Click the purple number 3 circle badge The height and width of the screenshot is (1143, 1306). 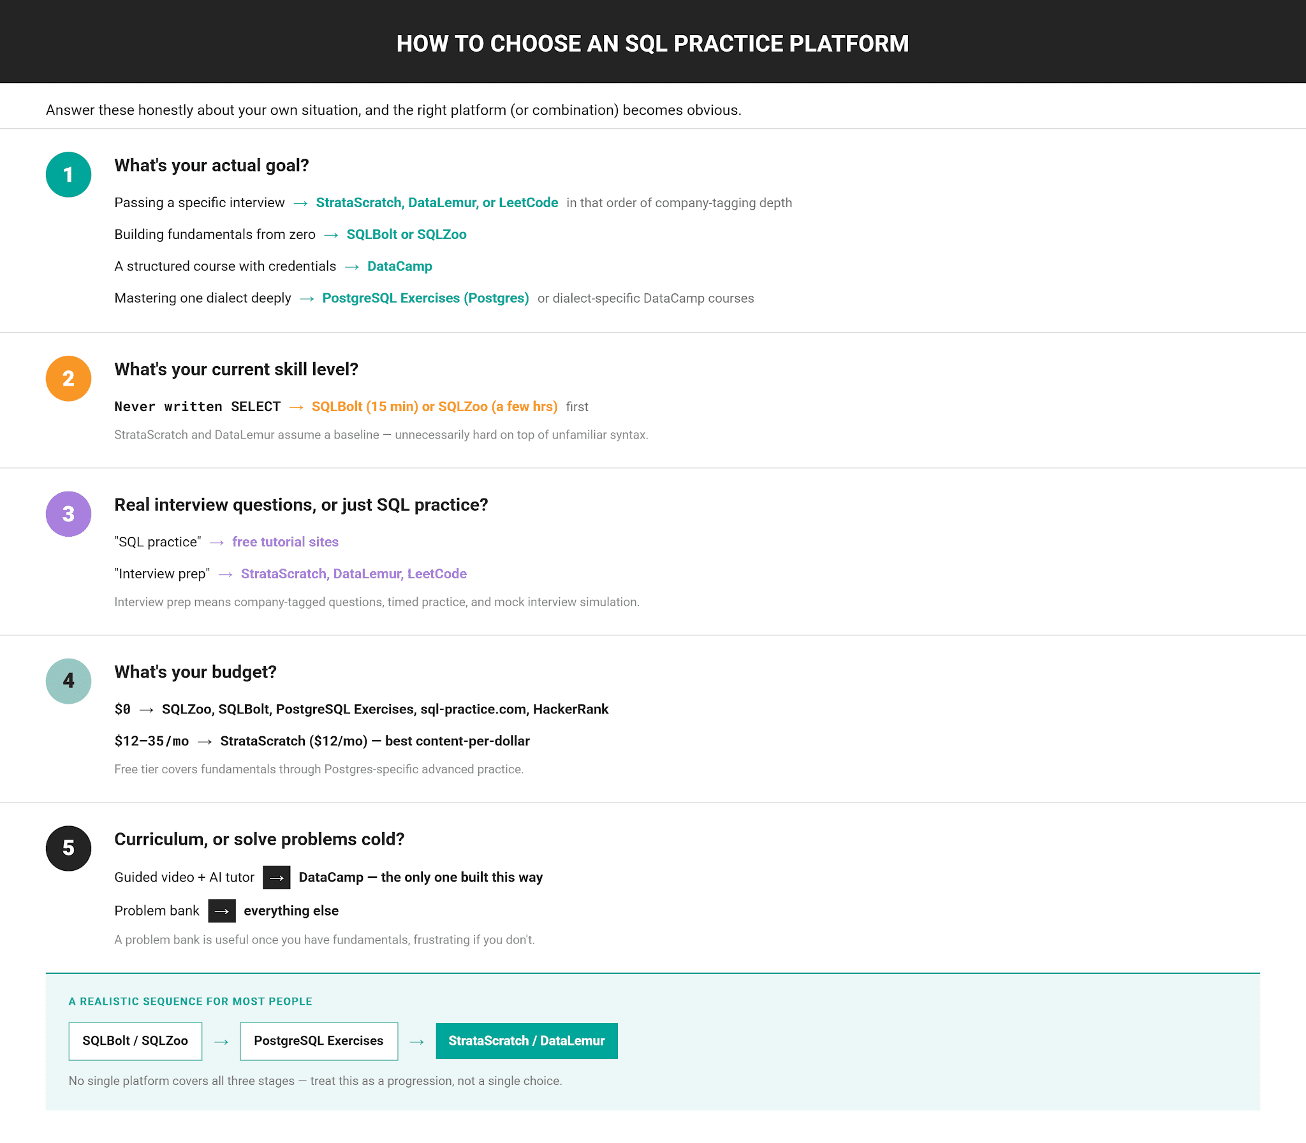tap(68, 514)
